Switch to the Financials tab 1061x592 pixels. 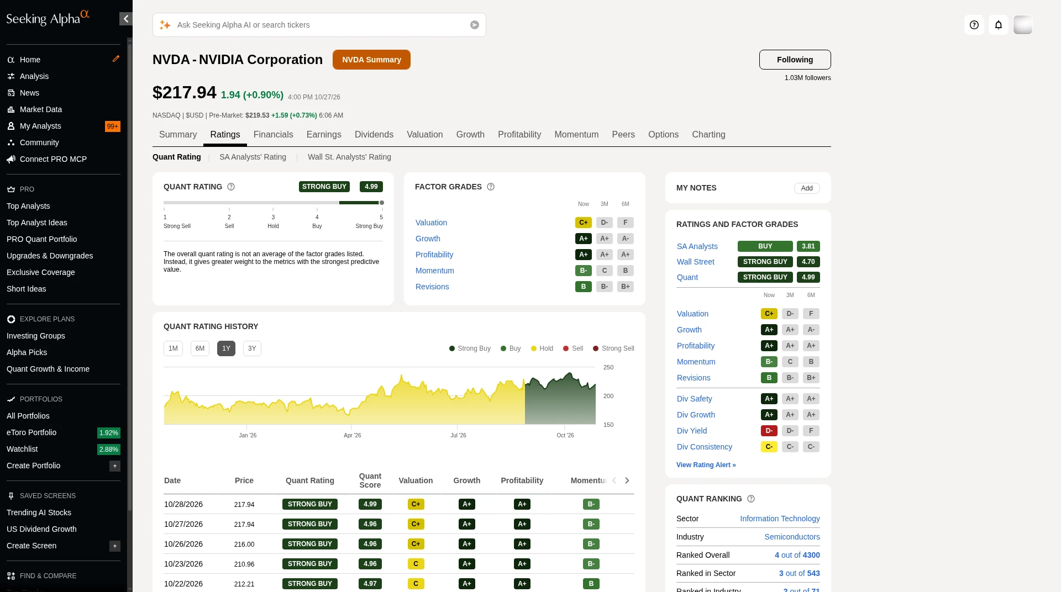273,135
